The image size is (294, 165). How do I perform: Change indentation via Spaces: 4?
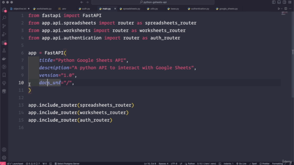[x=164, y=164]
